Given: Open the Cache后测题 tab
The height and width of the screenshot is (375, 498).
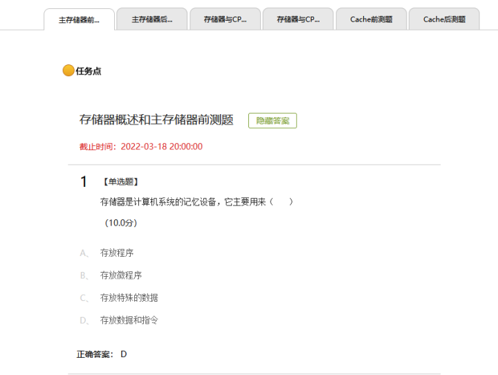Looking at the screenshot, I should [444, 19].
